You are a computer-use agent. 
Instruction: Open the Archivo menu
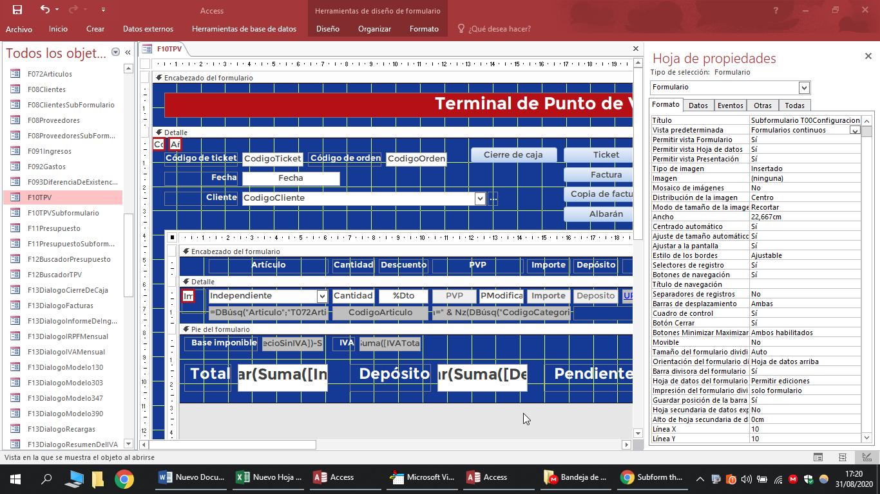pyautogui.click(x=19, y=29)
